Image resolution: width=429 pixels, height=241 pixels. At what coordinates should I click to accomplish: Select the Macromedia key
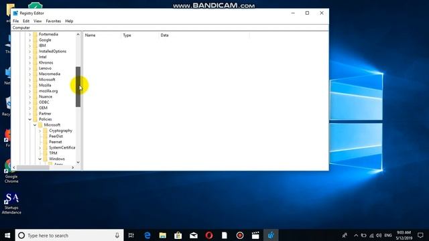pyautogui.click(x=50, y=74)
